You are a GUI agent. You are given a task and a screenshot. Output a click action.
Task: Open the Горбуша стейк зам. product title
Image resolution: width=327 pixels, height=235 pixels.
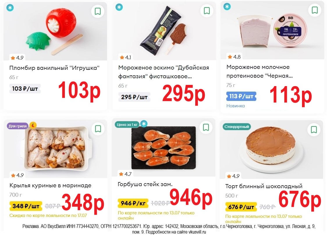click(x=145, y=184)
